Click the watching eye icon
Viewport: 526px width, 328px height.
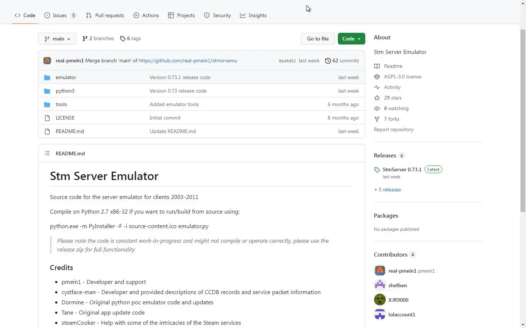point(377,108)
